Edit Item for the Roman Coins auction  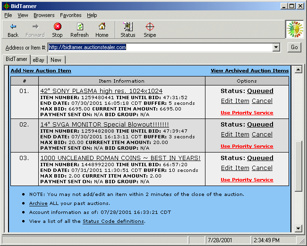coord(235,168)
